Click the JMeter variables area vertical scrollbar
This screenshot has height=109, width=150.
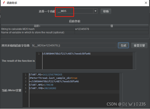point(121,90)
